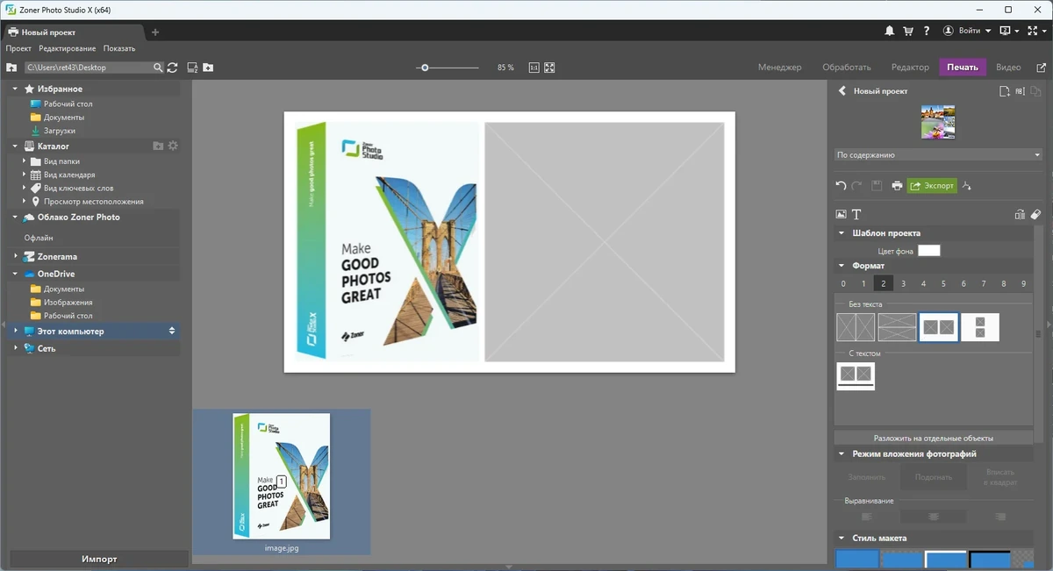Click the refresh folder icon
The image size is (1053, 571).
pos(172,68)
